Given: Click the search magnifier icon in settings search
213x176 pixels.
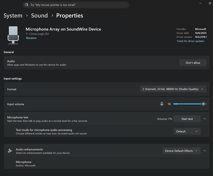Looking at the screenshot, I should (27, 5).
